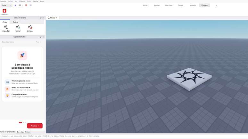This screenshot has height=139, width=248.
Task: Click the Pular skip link
Action: point(38,42)
